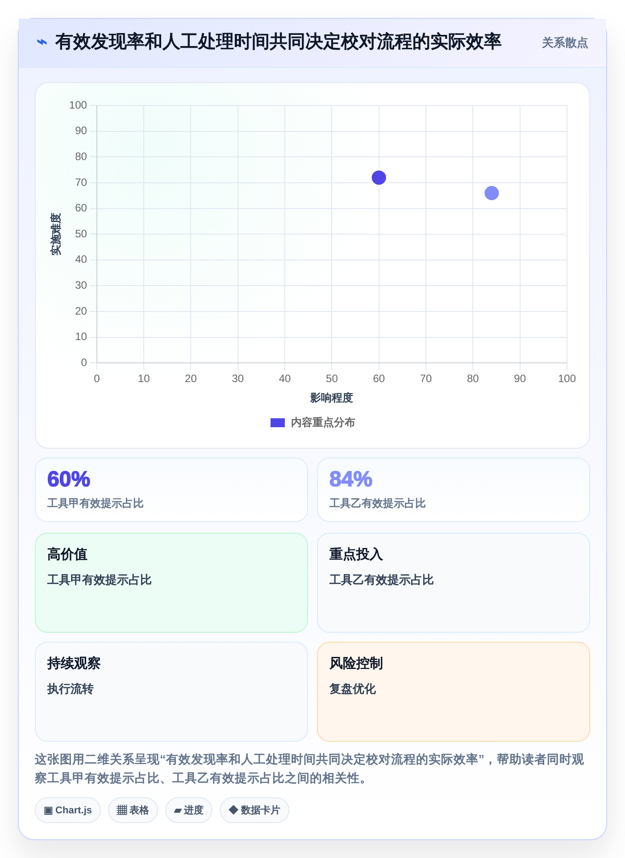Click the light blue scatter point
This screenshot has width=625, height=858.
(492, 193)
